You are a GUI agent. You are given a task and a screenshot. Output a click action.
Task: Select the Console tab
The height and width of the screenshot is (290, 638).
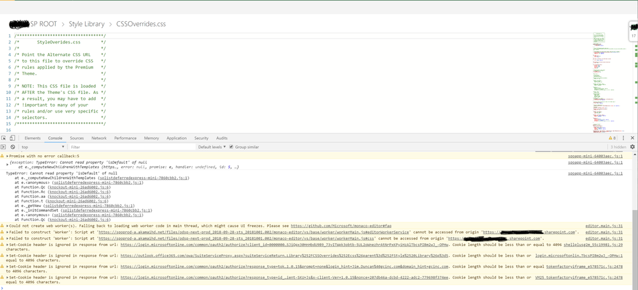tap(56, 138)
